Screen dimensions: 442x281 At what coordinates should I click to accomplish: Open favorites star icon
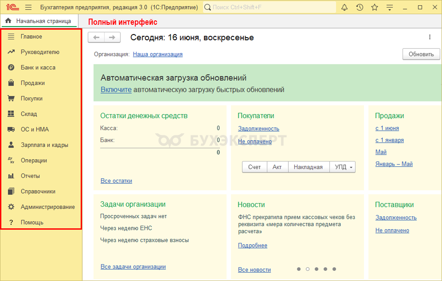click(374, 8)
